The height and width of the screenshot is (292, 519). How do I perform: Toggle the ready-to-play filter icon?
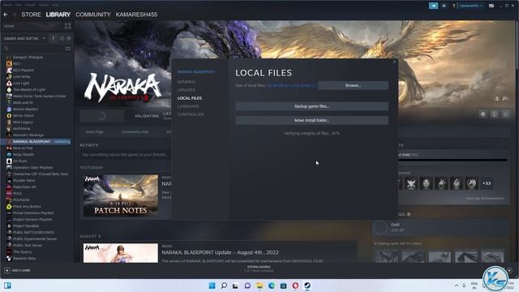pyautogui.click(x=69, y=38)
